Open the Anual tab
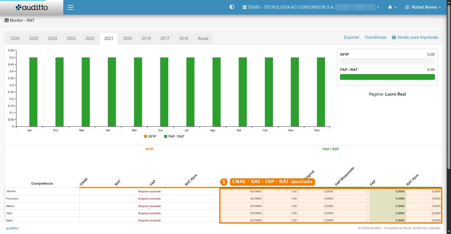 point(203,38)
